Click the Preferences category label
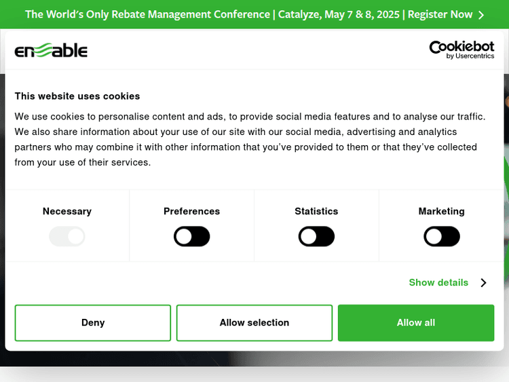The image size is (509, 382). tap(192, 211)
